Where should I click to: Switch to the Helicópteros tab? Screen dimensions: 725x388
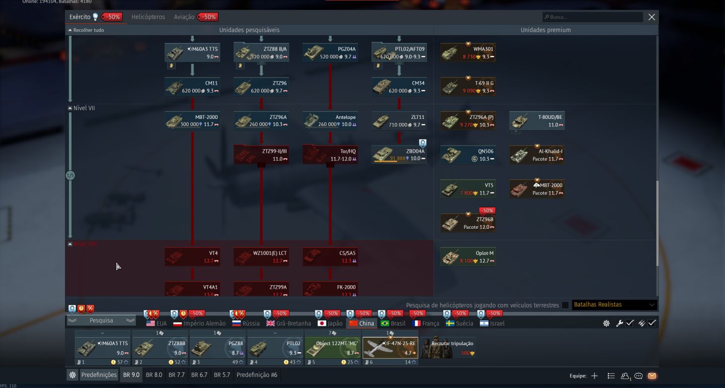148,17
